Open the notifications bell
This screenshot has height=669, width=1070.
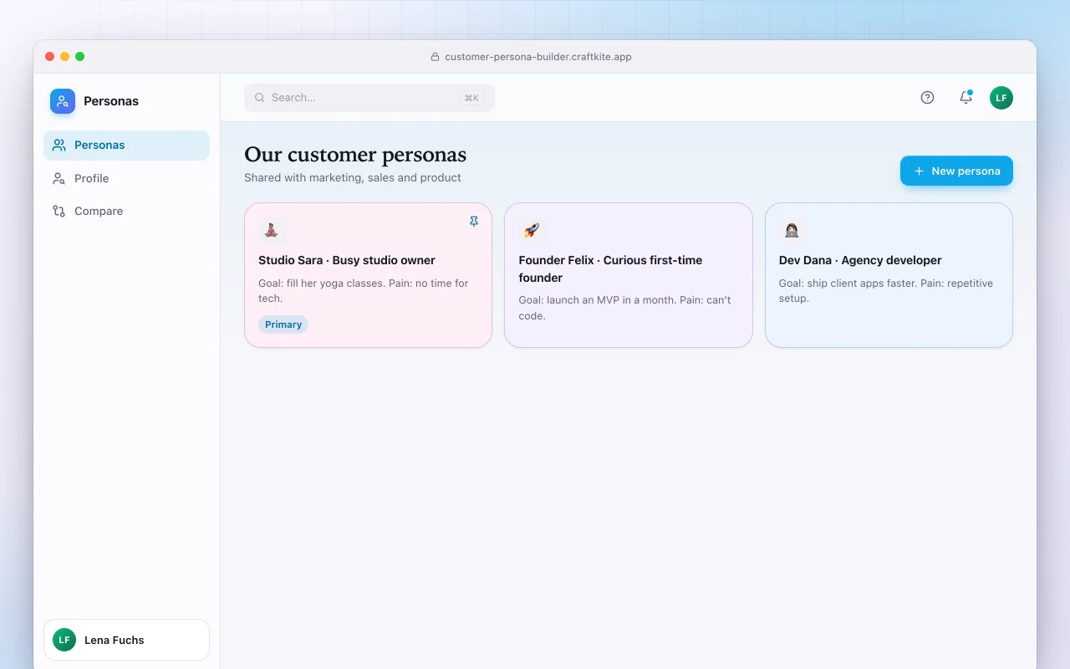(966, 98)
